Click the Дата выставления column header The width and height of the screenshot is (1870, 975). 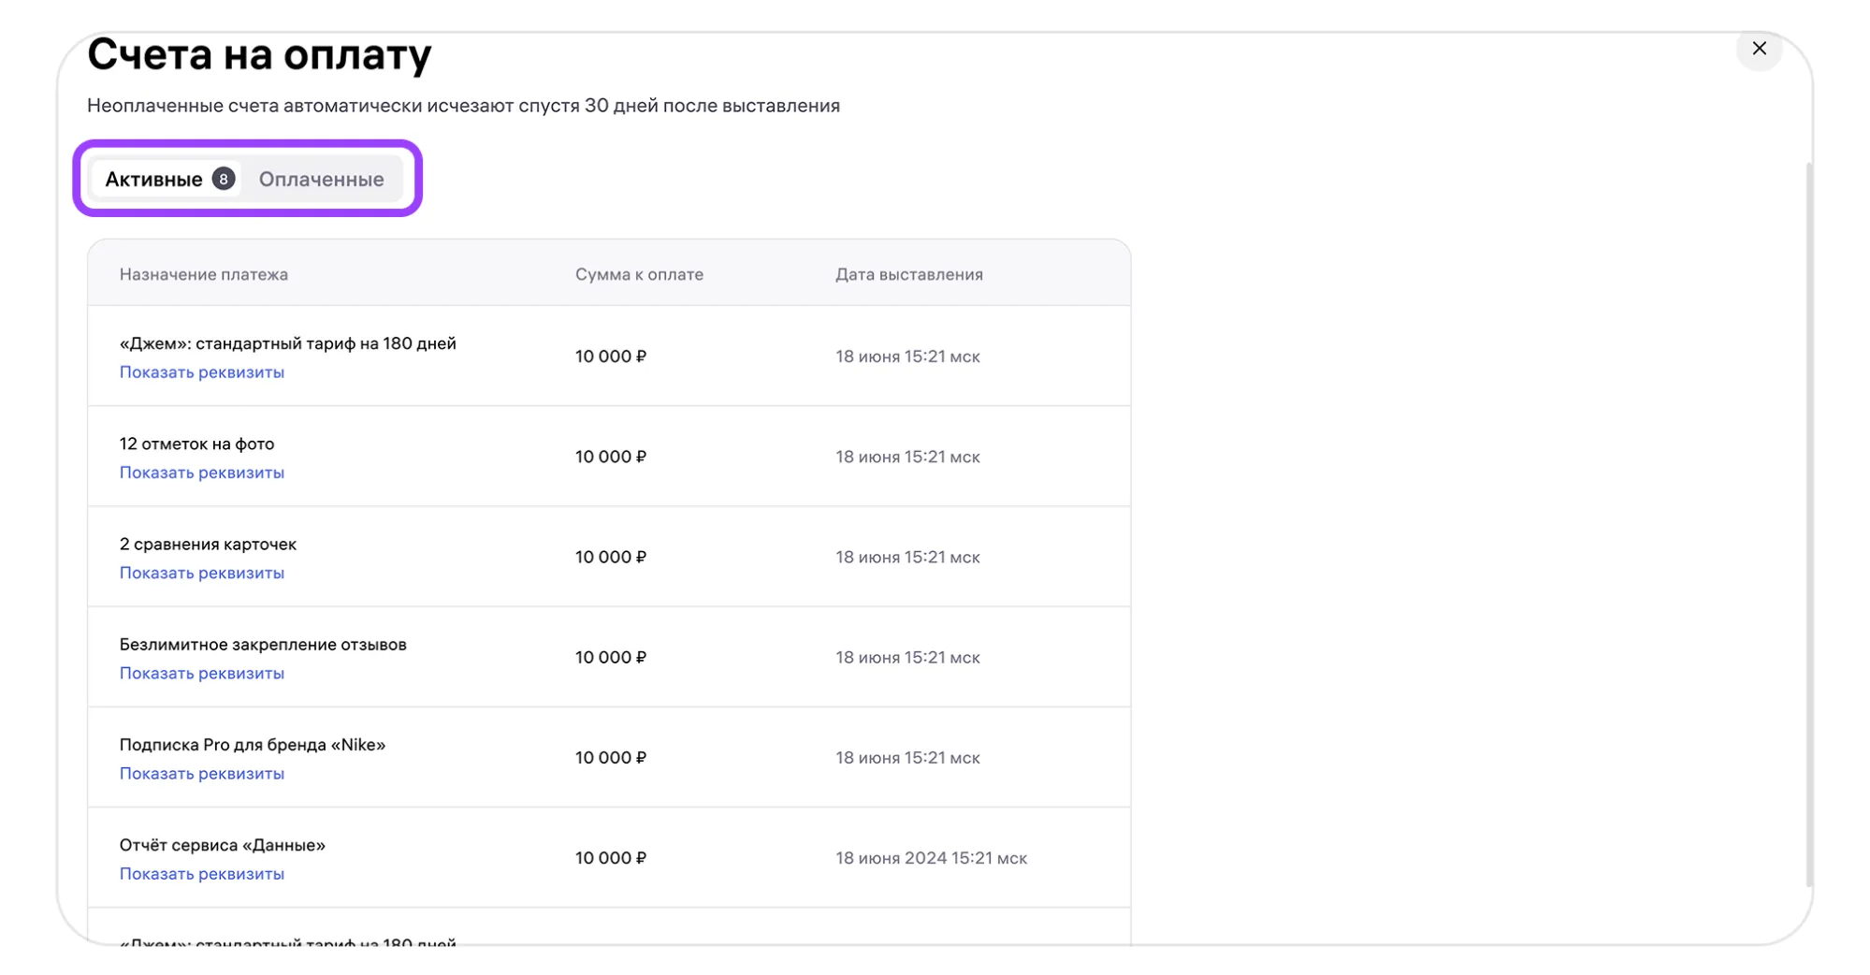tap(908, 274)
